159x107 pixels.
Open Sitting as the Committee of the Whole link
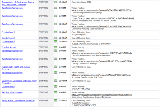pyautogui.click(x=18, y=101)
